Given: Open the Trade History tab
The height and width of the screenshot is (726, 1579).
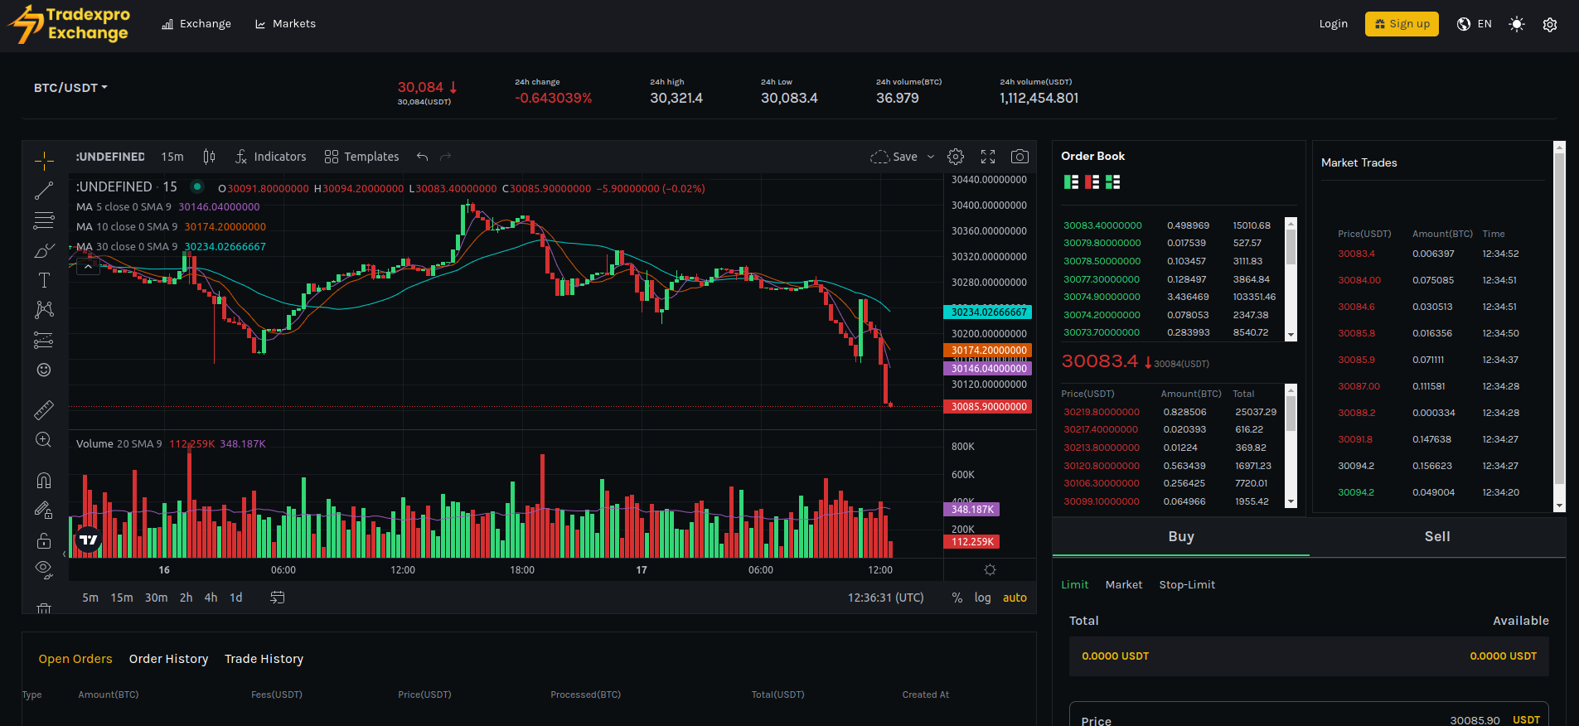Looking at the screenshot, I should 264,659.
